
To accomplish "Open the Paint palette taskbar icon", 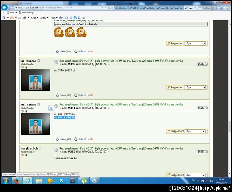I will click(x=95, y=181).
